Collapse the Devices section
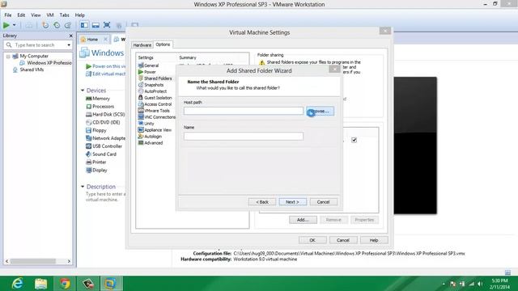Viewport: 518px width, 291px height. [83, 91]
